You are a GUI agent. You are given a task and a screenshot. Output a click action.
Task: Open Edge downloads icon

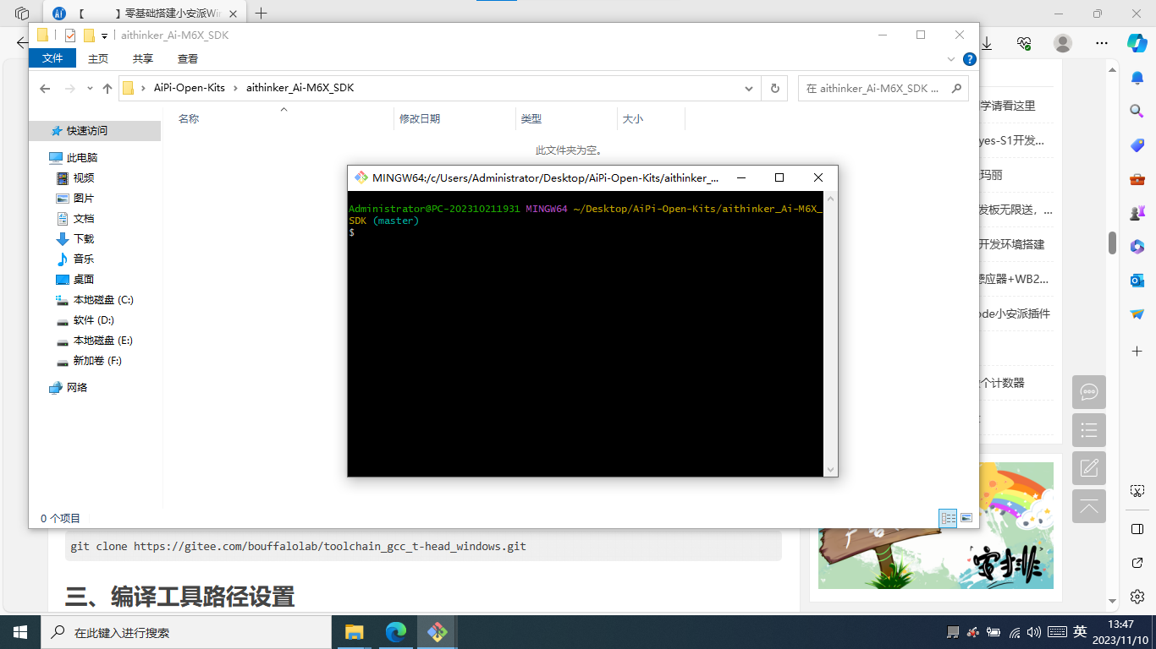[x=987, y=43]
